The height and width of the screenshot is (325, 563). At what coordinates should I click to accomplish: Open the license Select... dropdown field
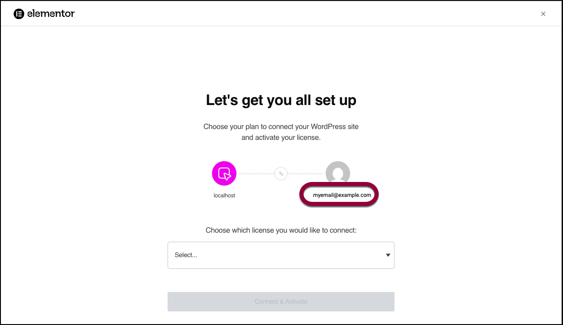tap(281, 255)
